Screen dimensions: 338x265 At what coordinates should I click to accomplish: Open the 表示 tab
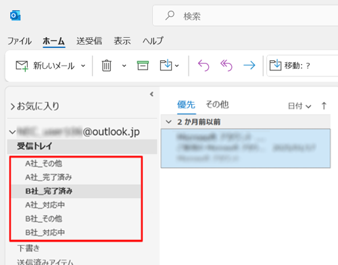(x=122, y=41)
